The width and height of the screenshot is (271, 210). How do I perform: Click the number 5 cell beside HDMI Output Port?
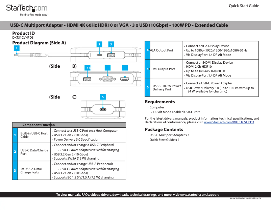point(147,69)
